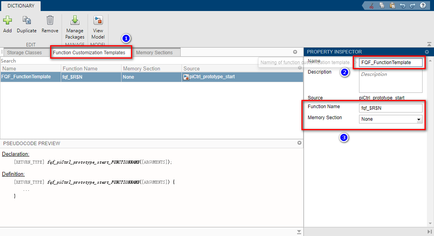Screen dimensions: 434x236
Task: Switch to the Storage Classes tab
Action: coord(24,52)
